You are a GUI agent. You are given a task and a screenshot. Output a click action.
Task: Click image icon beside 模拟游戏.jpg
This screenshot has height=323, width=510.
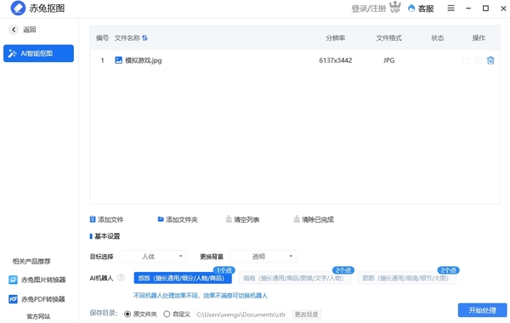118,60
